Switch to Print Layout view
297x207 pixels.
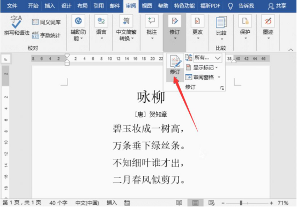pos(195,203)
